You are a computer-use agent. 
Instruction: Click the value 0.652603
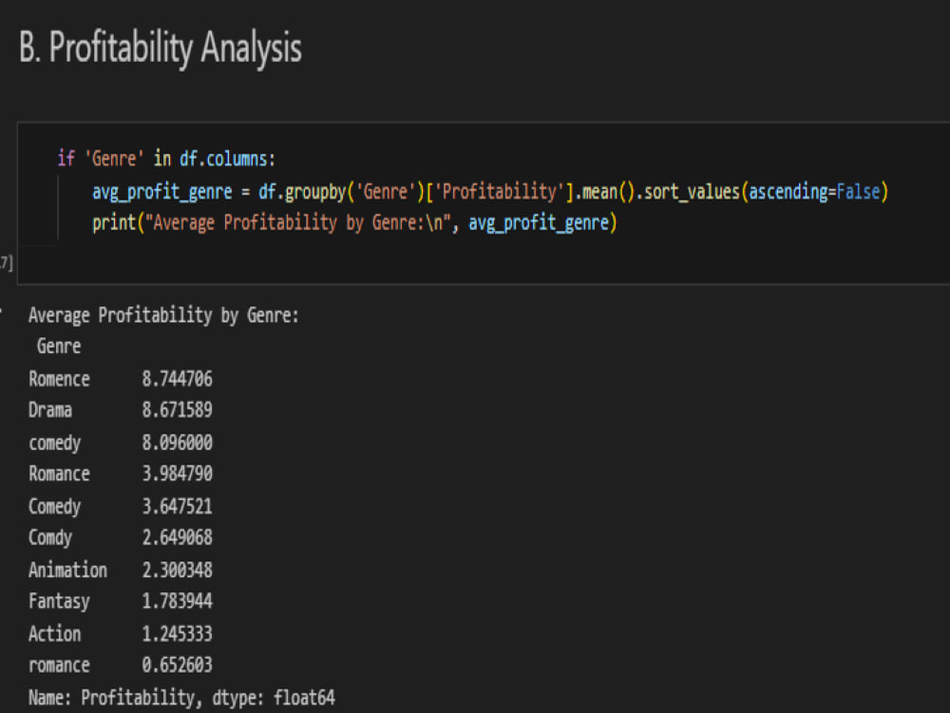(x=177, y=665)
